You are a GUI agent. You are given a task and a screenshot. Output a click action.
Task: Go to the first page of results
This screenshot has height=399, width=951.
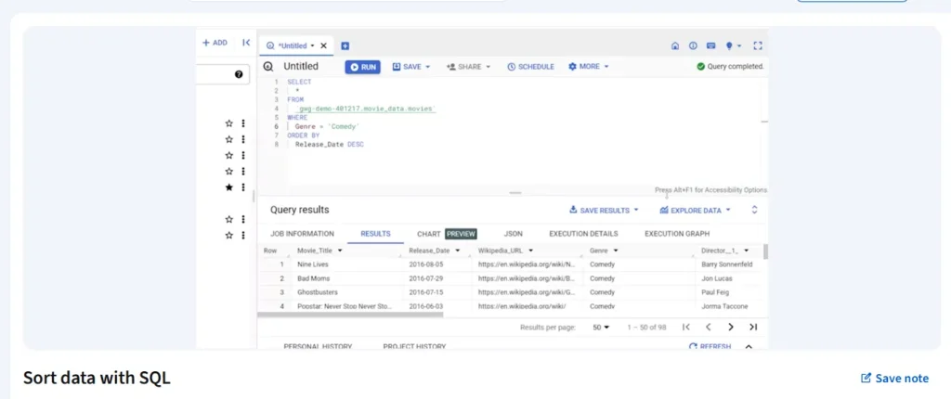pos(686,327)
